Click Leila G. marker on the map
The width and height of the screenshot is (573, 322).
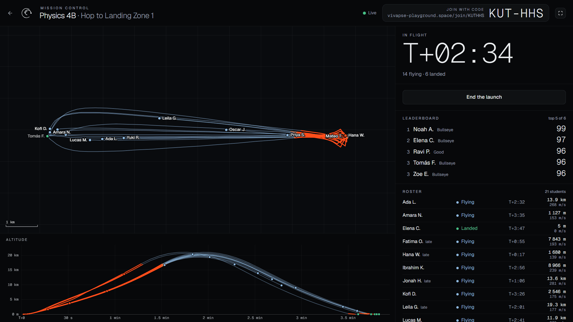click(159, 118)
